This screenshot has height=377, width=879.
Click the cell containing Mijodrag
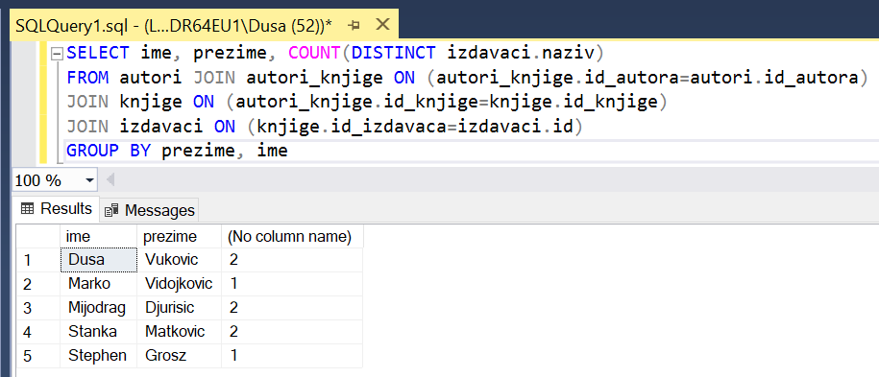(99, 309)
